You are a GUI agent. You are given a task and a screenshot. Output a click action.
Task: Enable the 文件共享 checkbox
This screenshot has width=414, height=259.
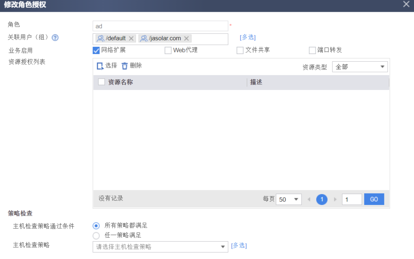tap(240, 50)
